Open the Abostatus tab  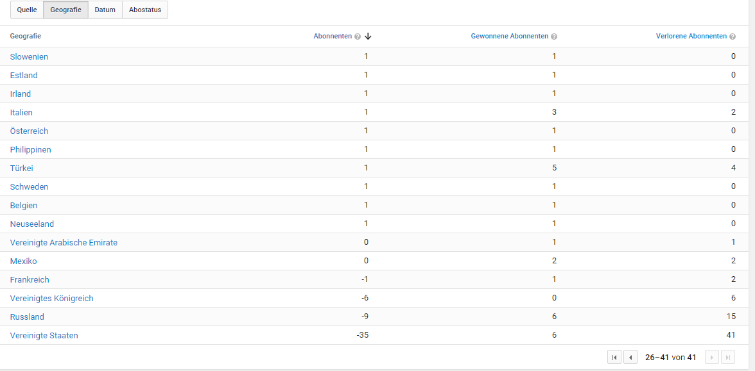145,10
